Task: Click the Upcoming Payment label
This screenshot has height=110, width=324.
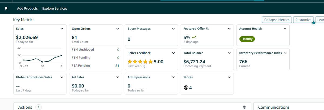Action: click(x=197, y=66)
